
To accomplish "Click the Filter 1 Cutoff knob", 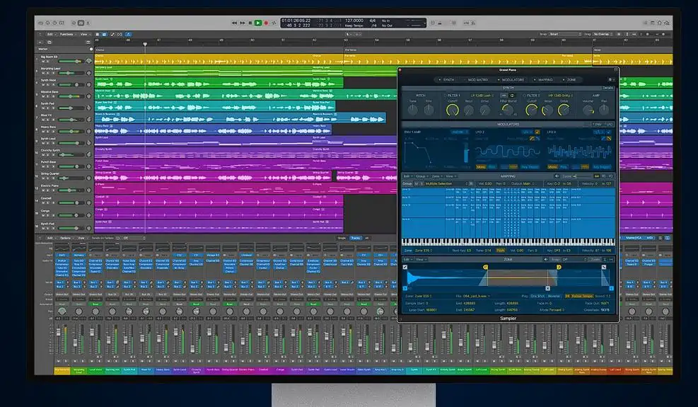I will pos(453,110).
